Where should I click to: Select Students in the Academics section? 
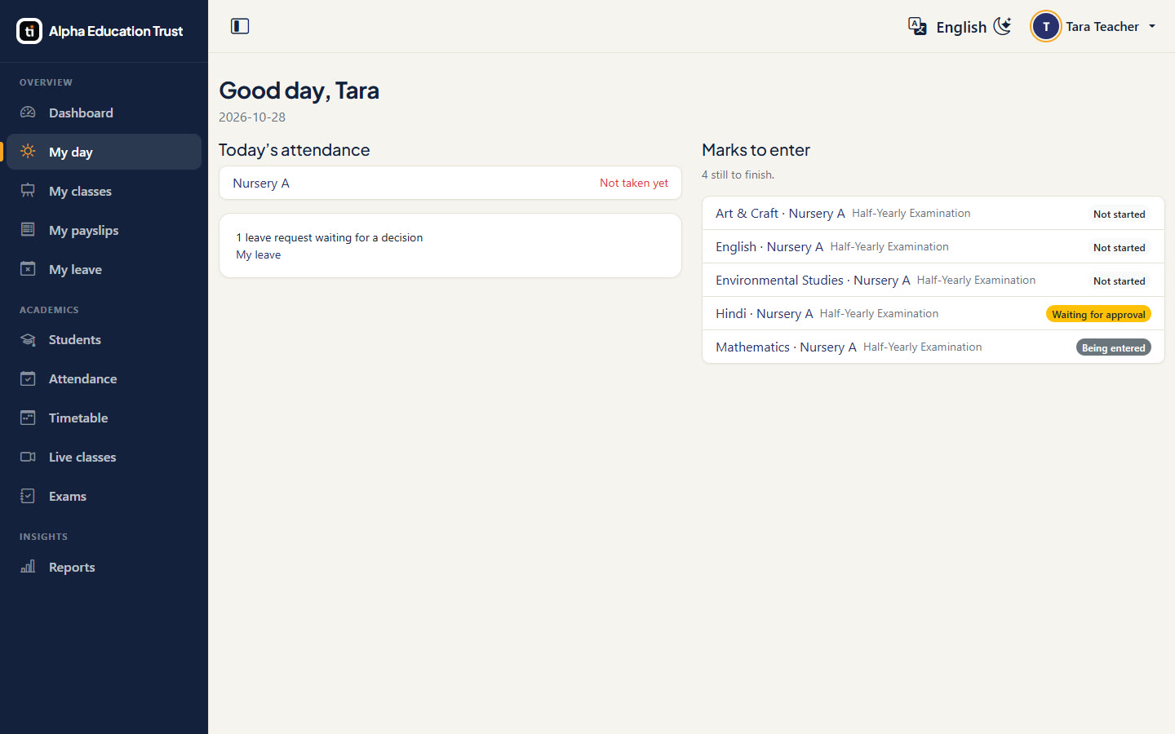[x=104, y=339]
